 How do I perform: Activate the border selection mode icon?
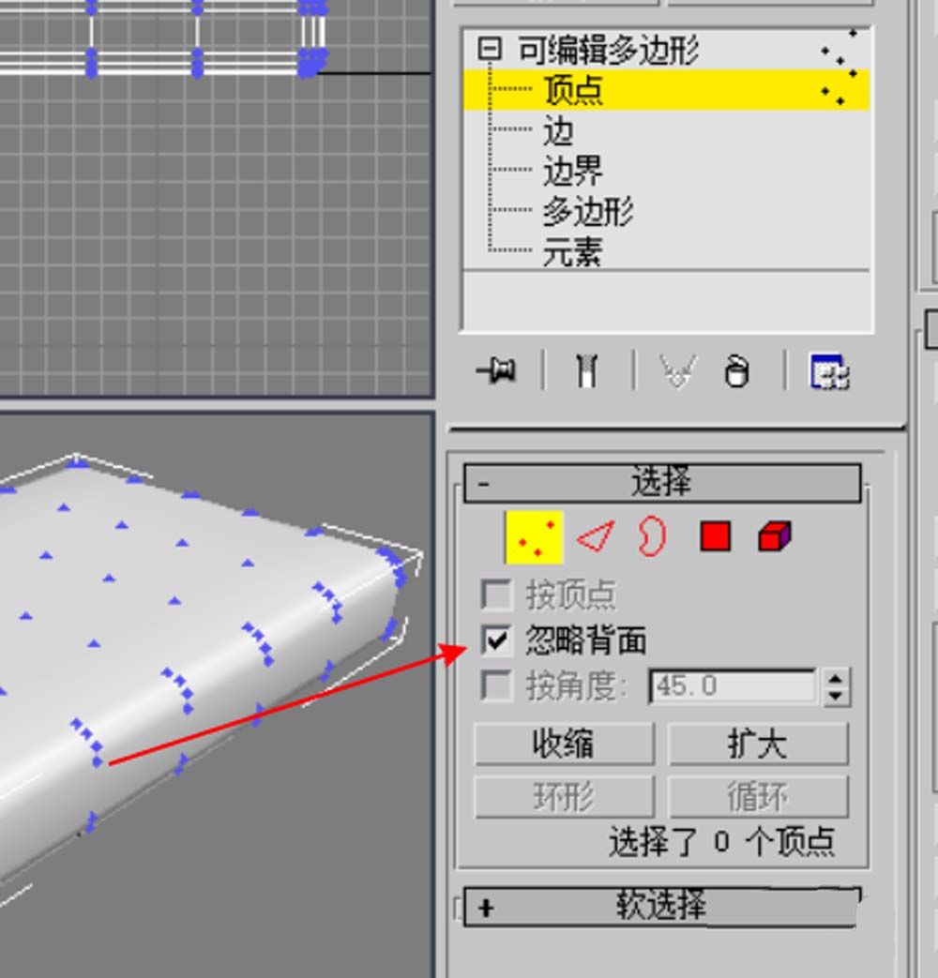point(652,535)
